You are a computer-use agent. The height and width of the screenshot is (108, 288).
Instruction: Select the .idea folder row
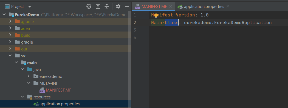[x=66, y=28]
